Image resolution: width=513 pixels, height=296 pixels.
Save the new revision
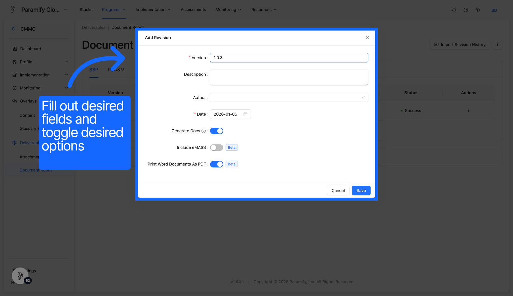[361, 190]
